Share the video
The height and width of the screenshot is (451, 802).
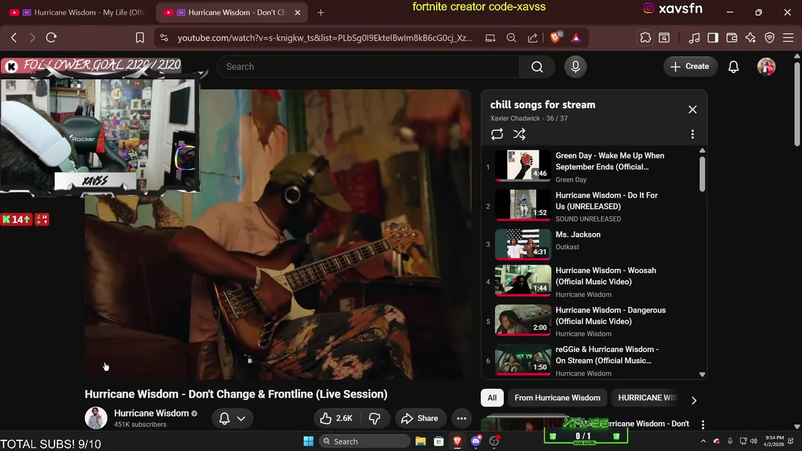[x=420, y=418]
